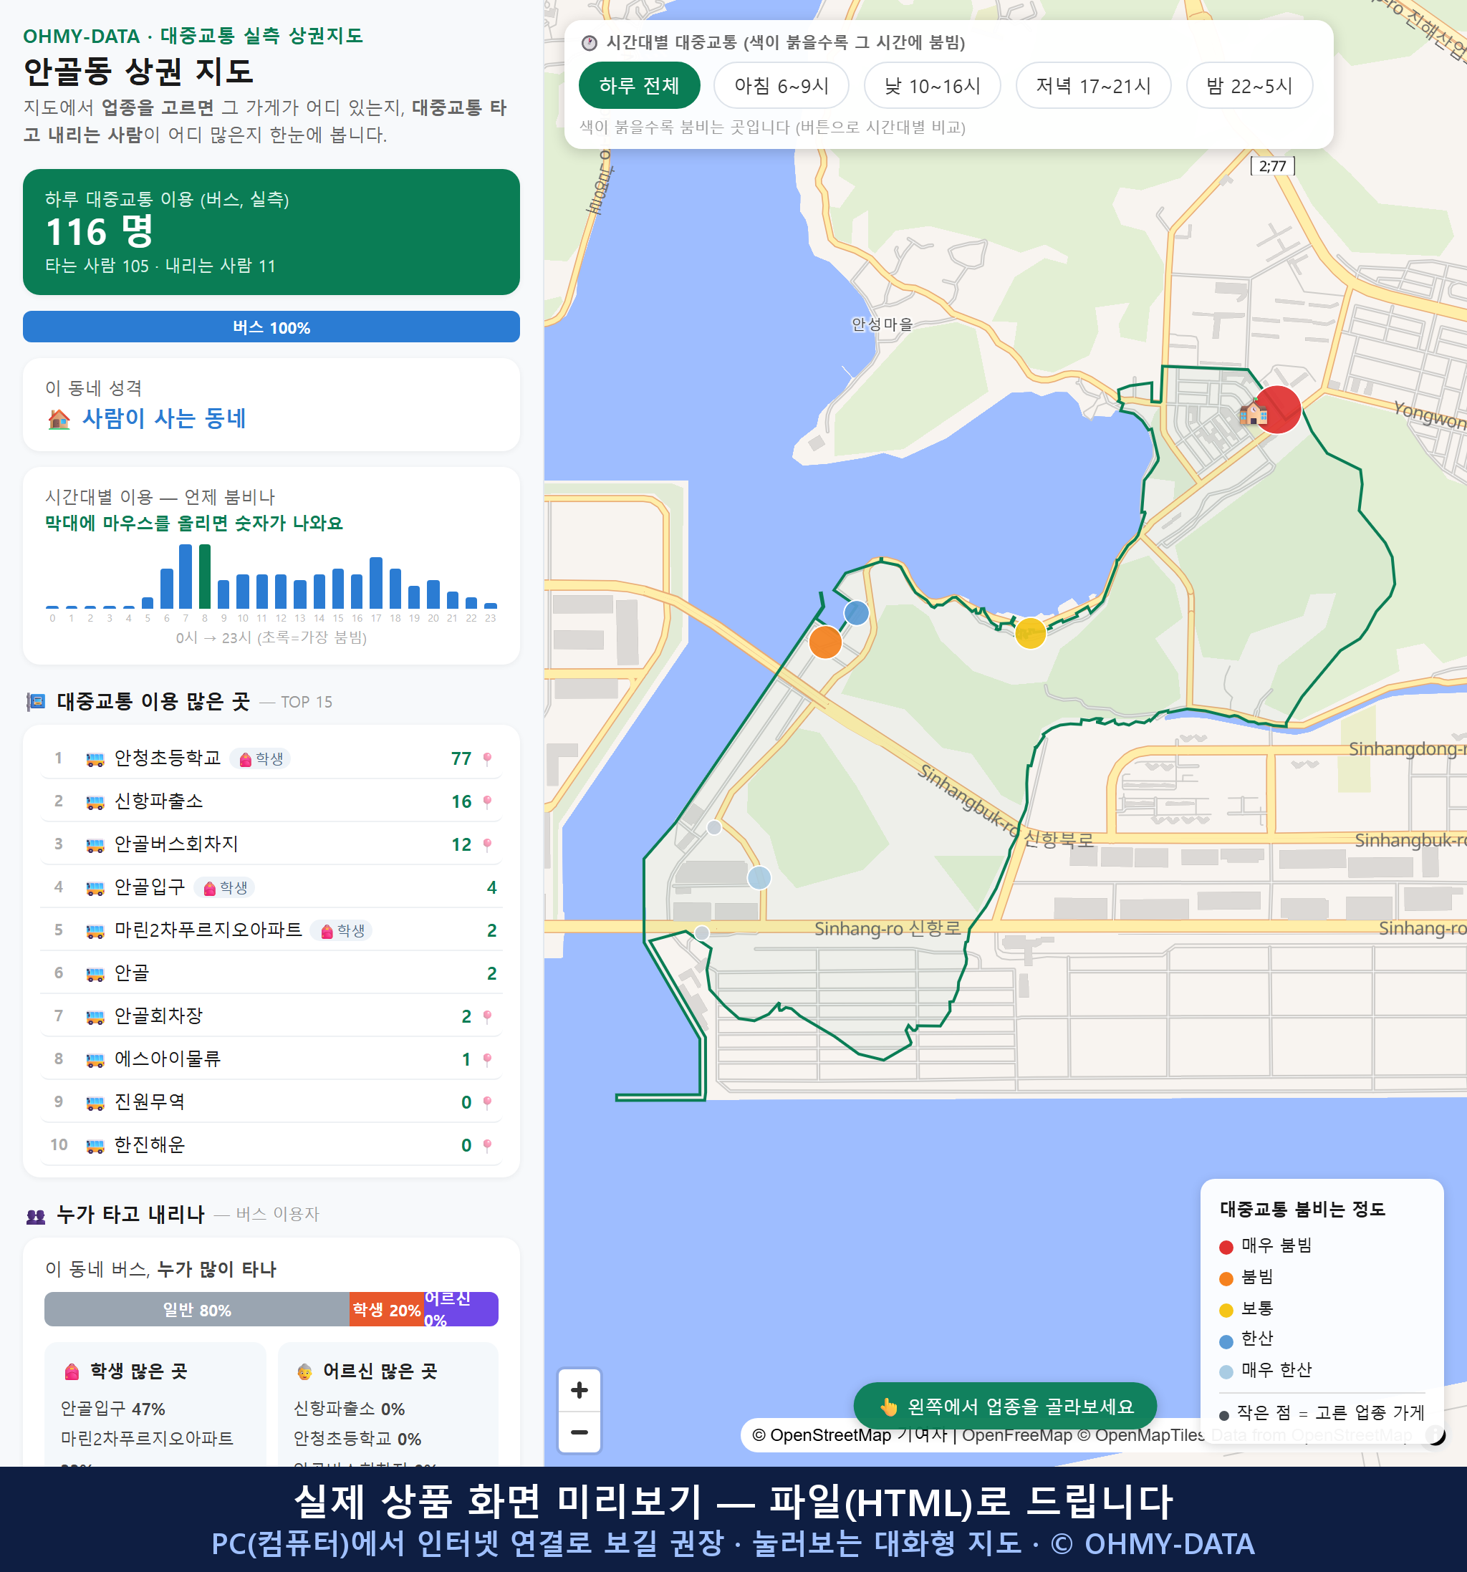Click the red very-crowded stop marker
Viewport: 1467px width, 1572px height.
[x=1278, y=410]
